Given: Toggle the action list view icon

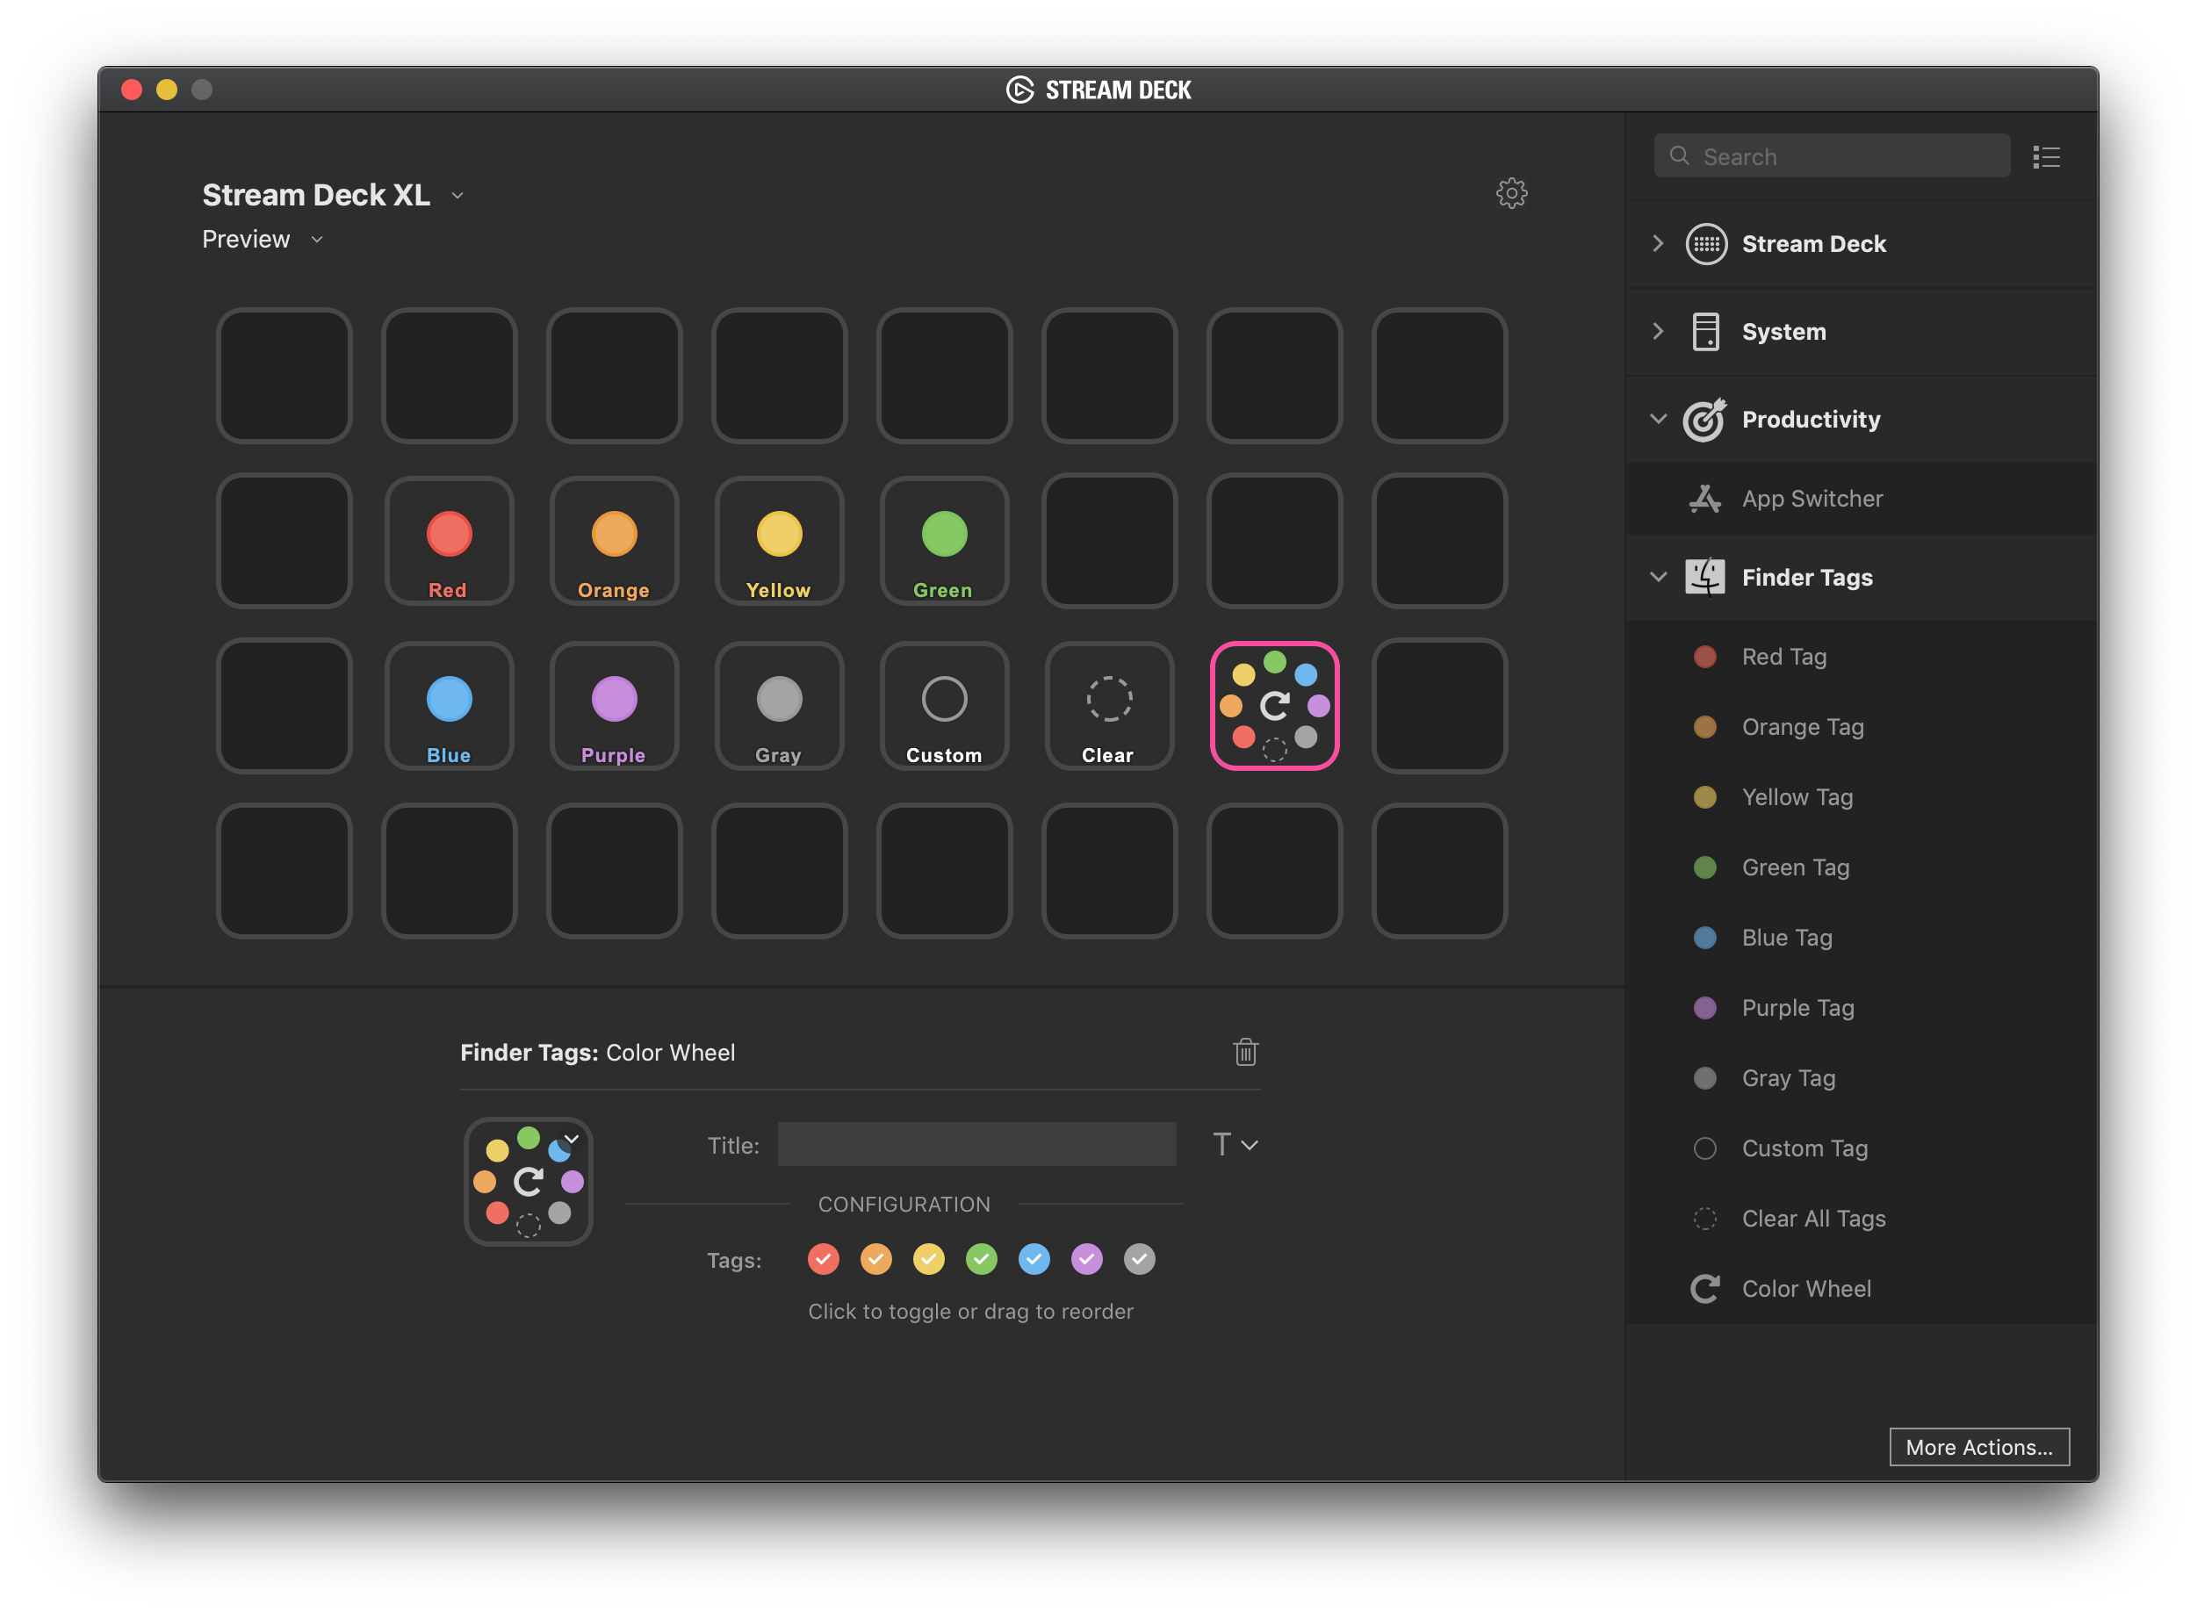Looking at the screenshot, I should pos(2046,157).
